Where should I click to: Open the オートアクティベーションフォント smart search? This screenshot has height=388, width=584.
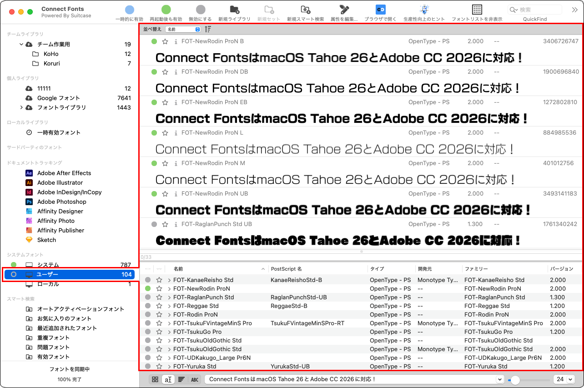coord(75,309)
